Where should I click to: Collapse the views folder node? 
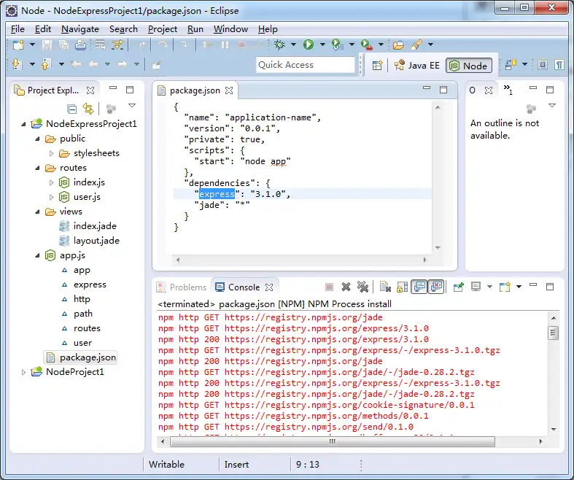click(x=37, y=212)
